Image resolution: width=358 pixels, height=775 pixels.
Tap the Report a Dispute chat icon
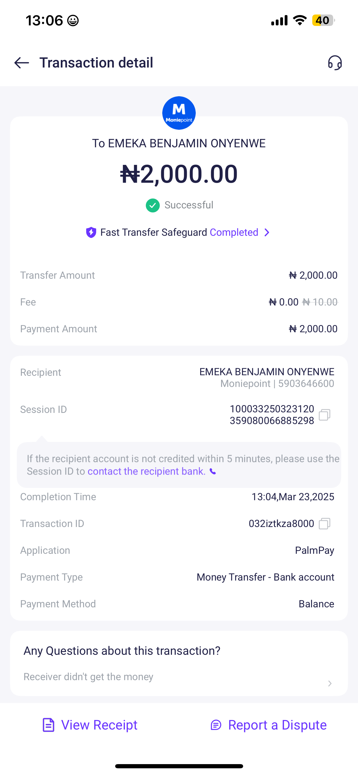tap(216, 725)
